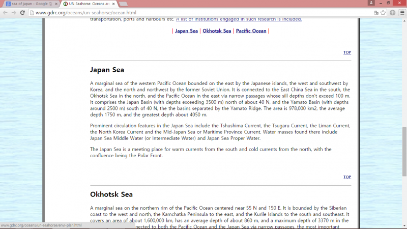Click the browser forward arrow
Image resolution: width=407 pixels, height=229 pixels.
(14, 12)
